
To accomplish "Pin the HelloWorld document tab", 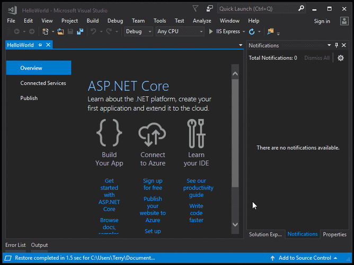I will click(x=40, y=46).
